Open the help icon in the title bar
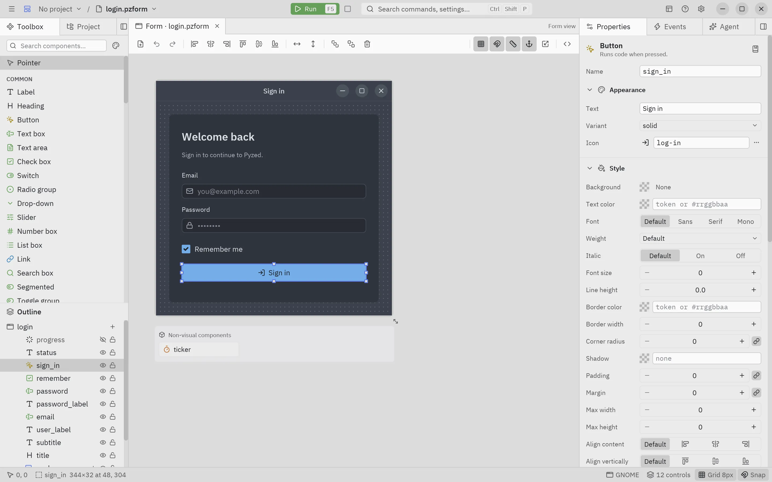This screenshot has height=482, width=772. [685, 9]
